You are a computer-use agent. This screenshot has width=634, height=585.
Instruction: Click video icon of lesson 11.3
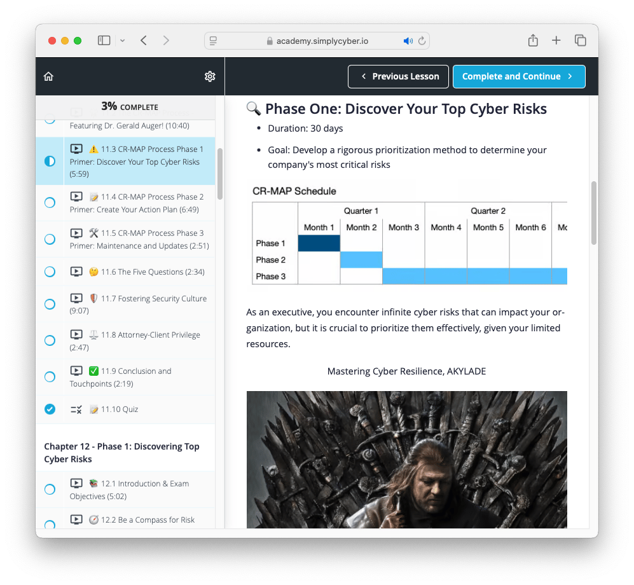(x=76, y=149)
